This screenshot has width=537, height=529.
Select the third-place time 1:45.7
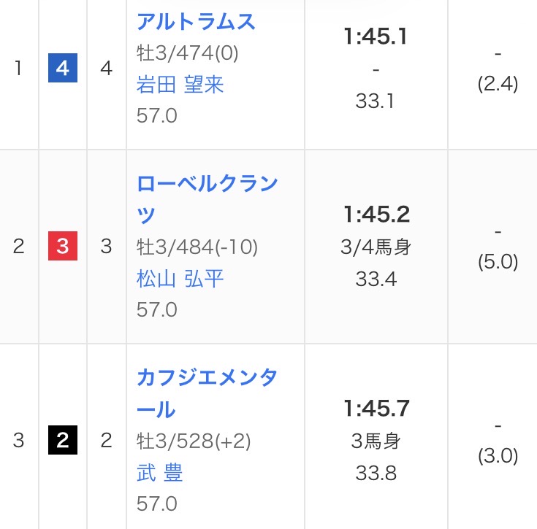pyautogui.click(x=376, y=409)
